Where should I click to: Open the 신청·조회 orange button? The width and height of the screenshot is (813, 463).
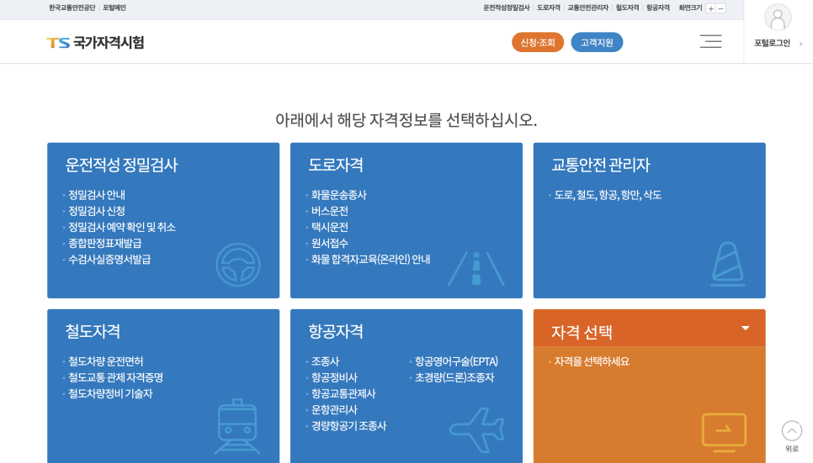[538, 43]
